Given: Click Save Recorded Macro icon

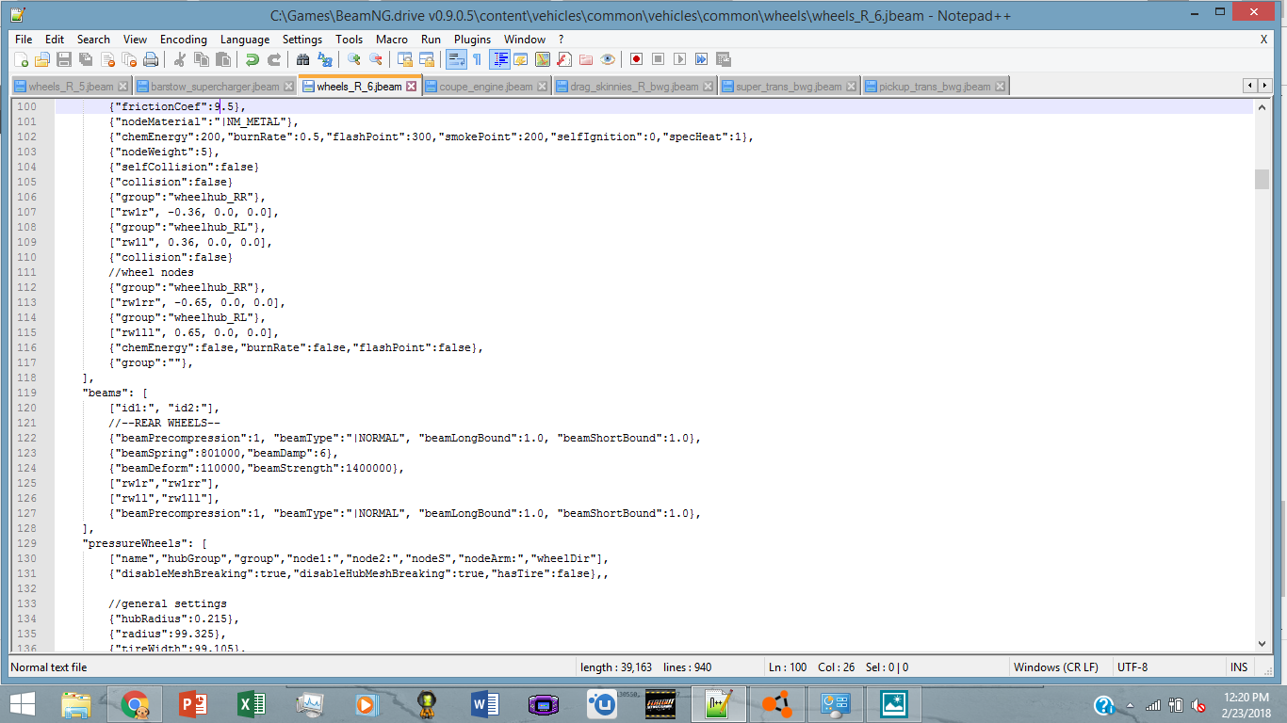Looking at the screenshot, I should pyautogui.click(x=724, y=59).
